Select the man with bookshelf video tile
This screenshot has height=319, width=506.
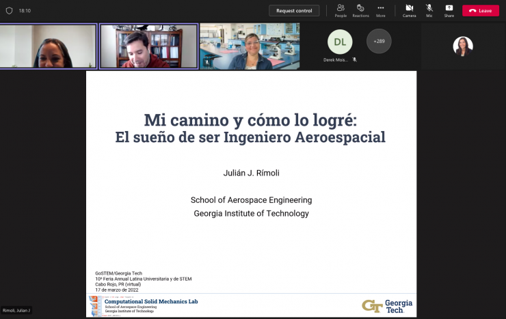148,46
